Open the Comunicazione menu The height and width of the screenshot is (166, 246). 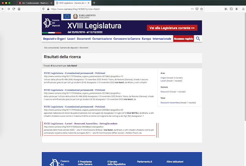pos(102,38)
